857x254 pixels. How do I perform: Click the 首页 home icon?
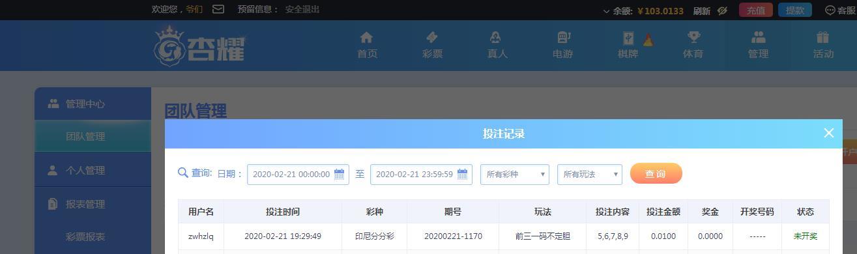click(367, 37)
